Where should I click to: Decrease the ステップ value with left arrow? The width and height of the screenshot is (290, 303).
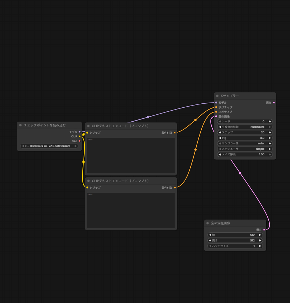click(220, 132)
